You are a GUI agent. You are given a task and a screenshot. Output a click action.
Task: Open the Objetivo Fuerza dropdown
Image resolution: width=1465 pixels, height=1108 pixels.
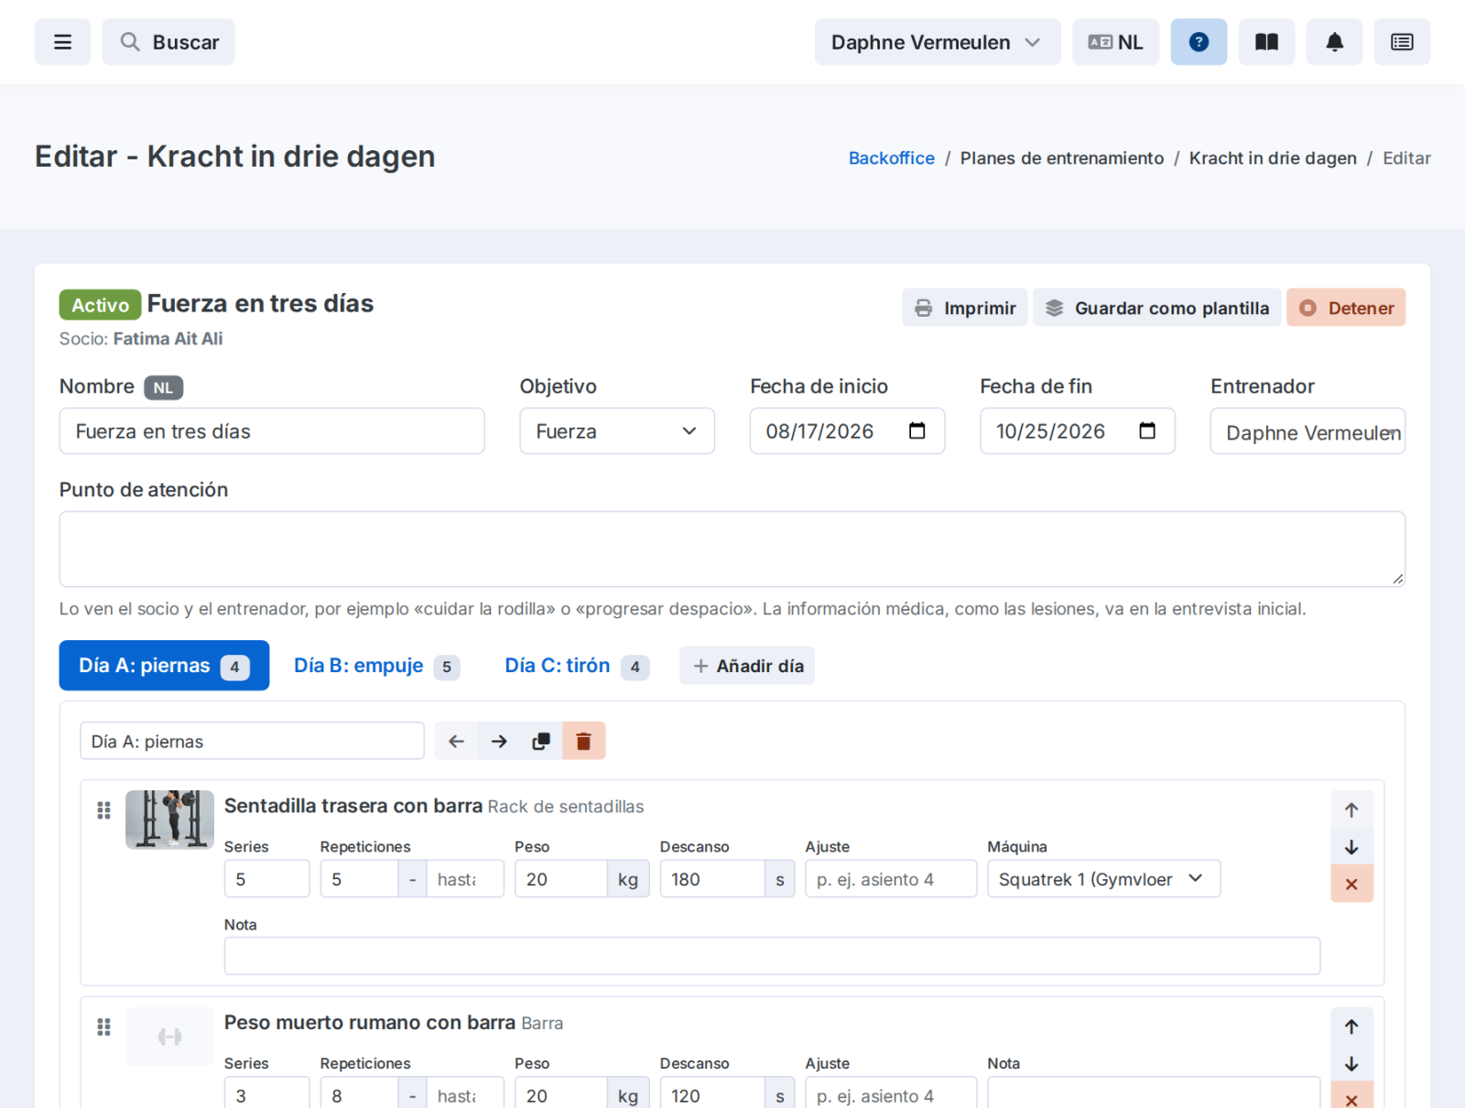click(x=617, y=431)
